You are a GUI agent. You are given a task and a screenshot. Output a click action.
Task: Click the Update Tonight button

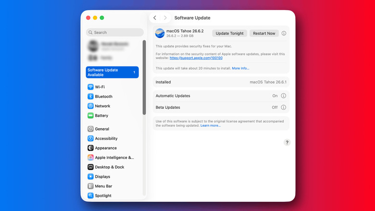click(x=230, y=33)
